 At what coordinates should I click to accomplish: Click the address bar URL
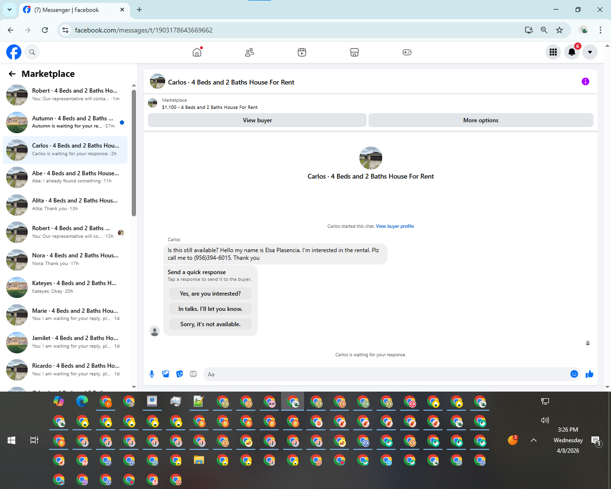pyautogui.click(x=144, y=30)
